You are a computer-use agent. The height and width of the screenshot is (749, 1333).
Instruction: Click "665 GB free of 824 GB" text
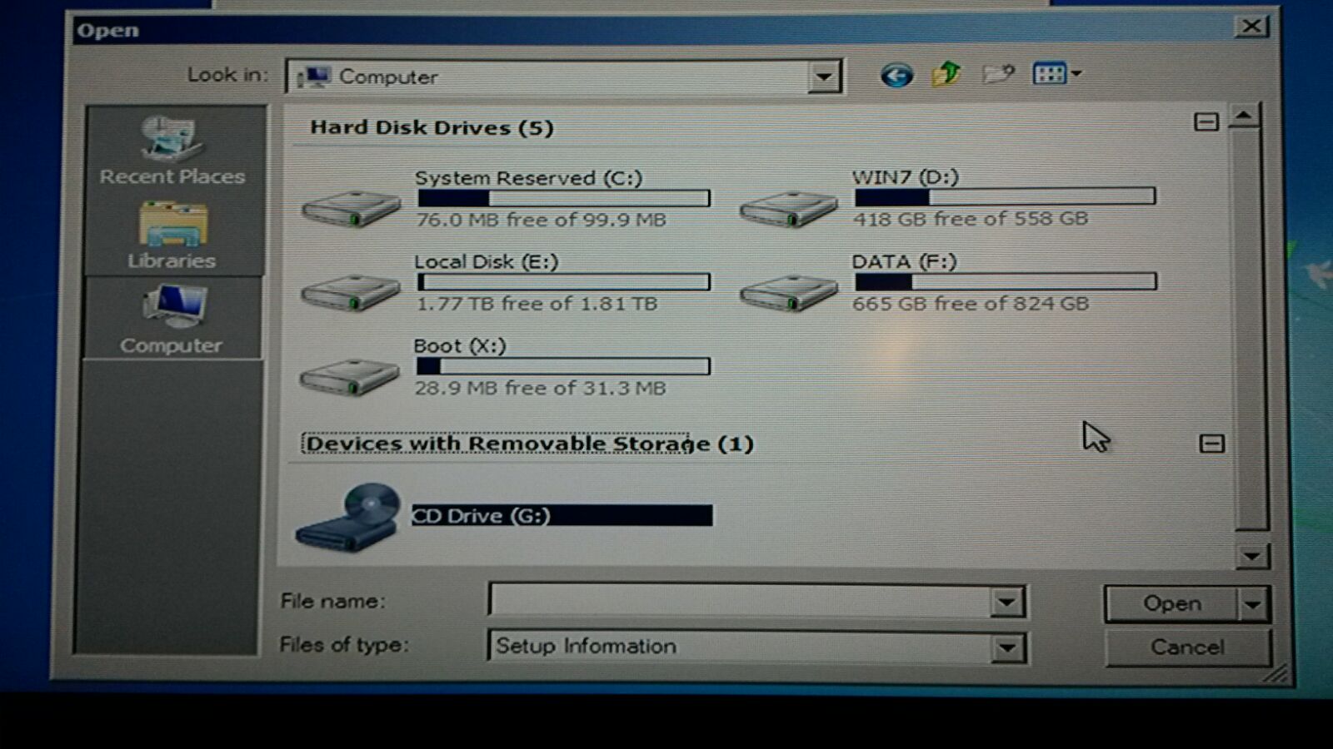[x=970, y=304]
